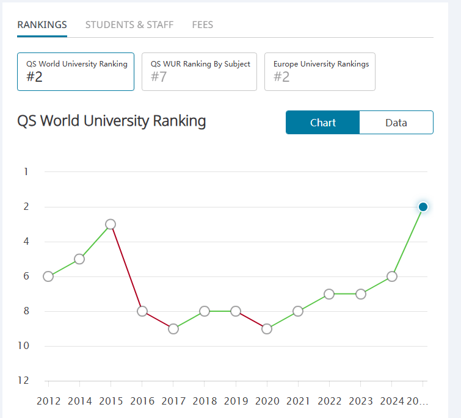Switch to Data view
461x418 pixels.
(x=396, y=123)
